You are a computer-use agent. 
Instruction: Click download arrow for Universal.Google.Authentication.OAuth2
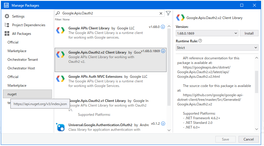(163, 124)
